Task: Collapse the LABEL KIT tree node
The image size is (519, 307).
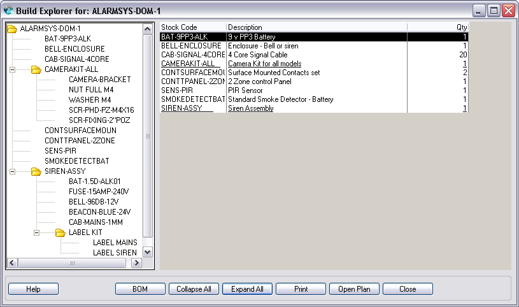Action: pyautogui.click(x=36, y=233)
